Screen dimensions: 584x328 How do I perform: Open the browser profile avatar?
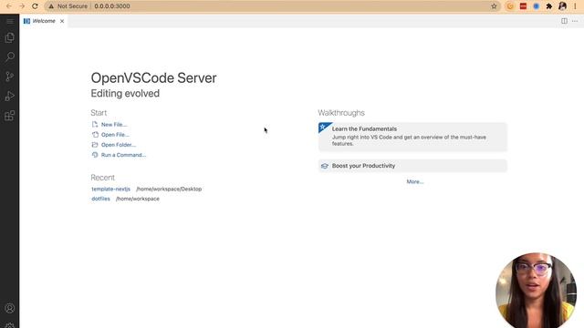pyautogui.click(x=562, y=6)
